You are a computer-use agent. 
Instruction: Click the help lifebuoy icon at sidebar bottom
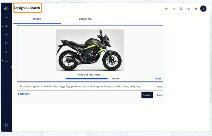(7, 125)
